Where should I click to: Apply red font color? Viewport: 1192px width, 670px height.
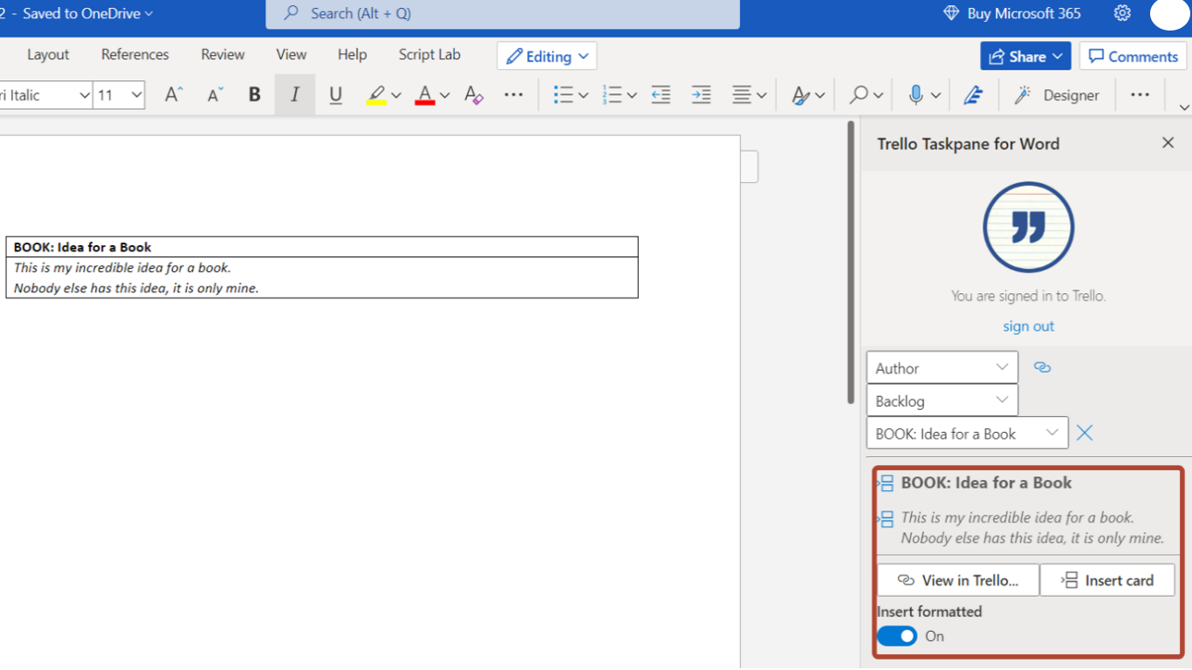click(425, 95)
